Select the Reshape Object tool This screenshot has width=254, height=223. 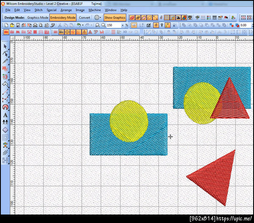(5, 54)
